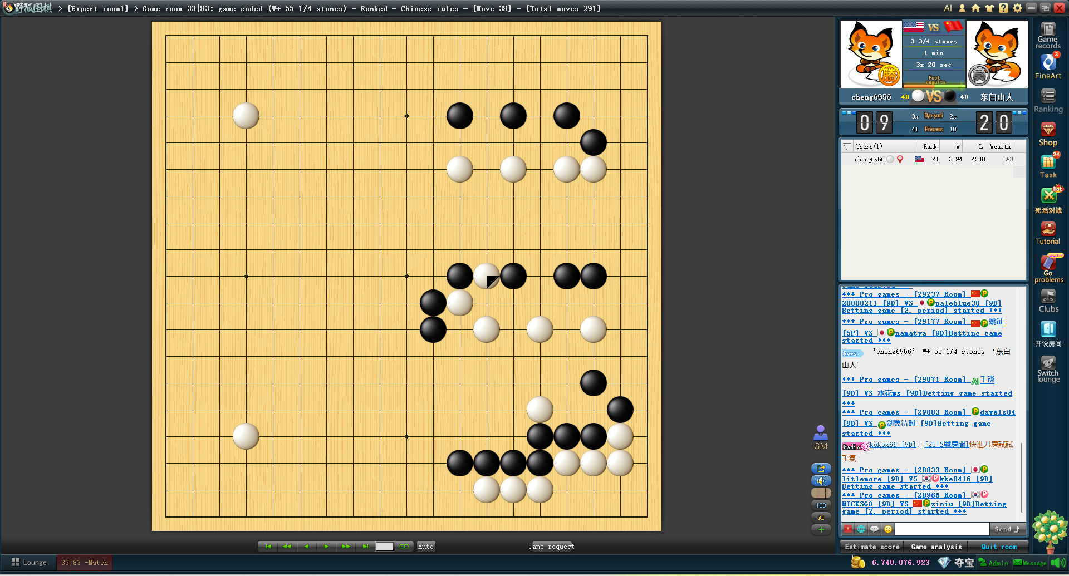Step forward one move
This screenshot has height=576, width=1069.
(x=326, y=547)
